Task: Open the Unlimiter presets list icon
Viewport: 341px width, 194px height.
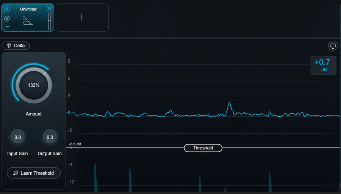Action: (7, 26)
